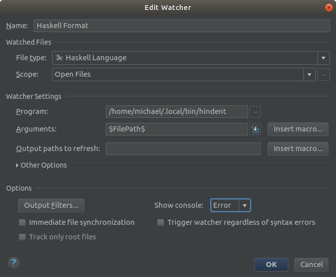Click the Program browse ellipsis button
Image resolution: width=336 pixels, height=277 pixels.
tap(255, 111)
